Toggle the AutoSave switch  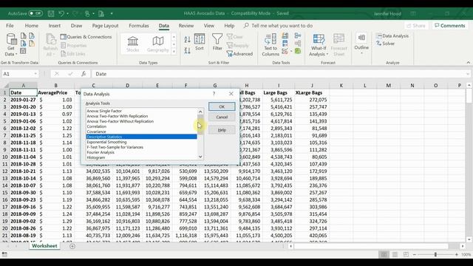(x=35, y=13)
